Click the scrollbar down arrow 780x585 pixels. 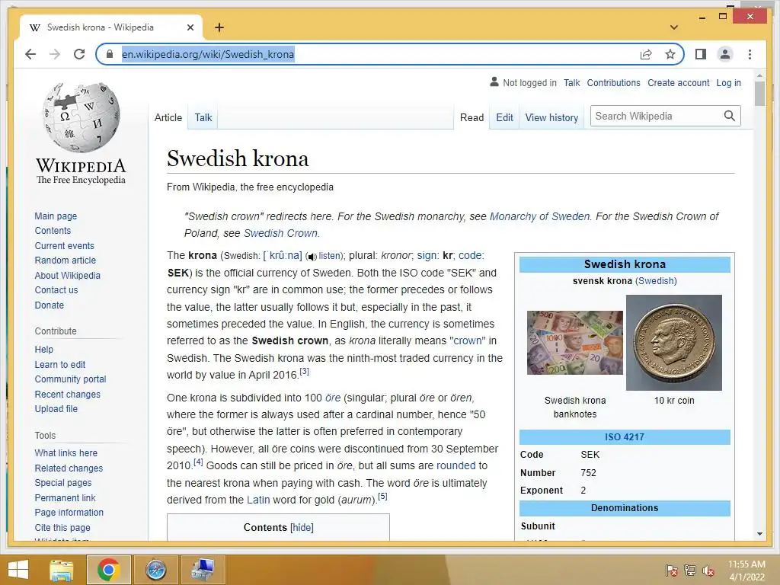click(x=759, y=534)
